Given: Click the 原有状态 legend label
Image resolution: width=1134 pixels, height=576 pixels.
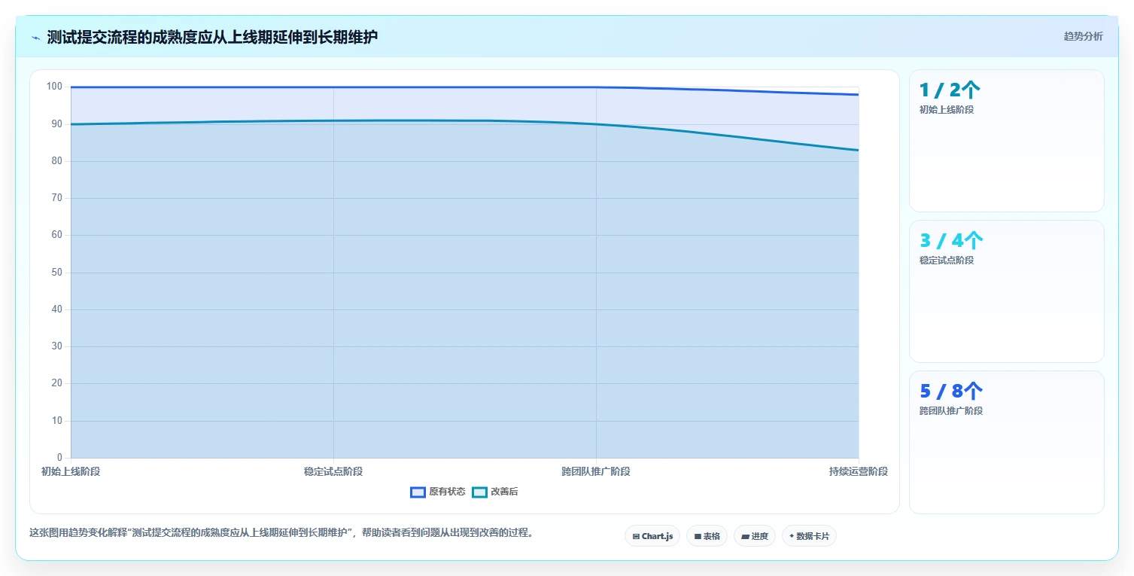Looking at the screenshot, I should [447, 492].
